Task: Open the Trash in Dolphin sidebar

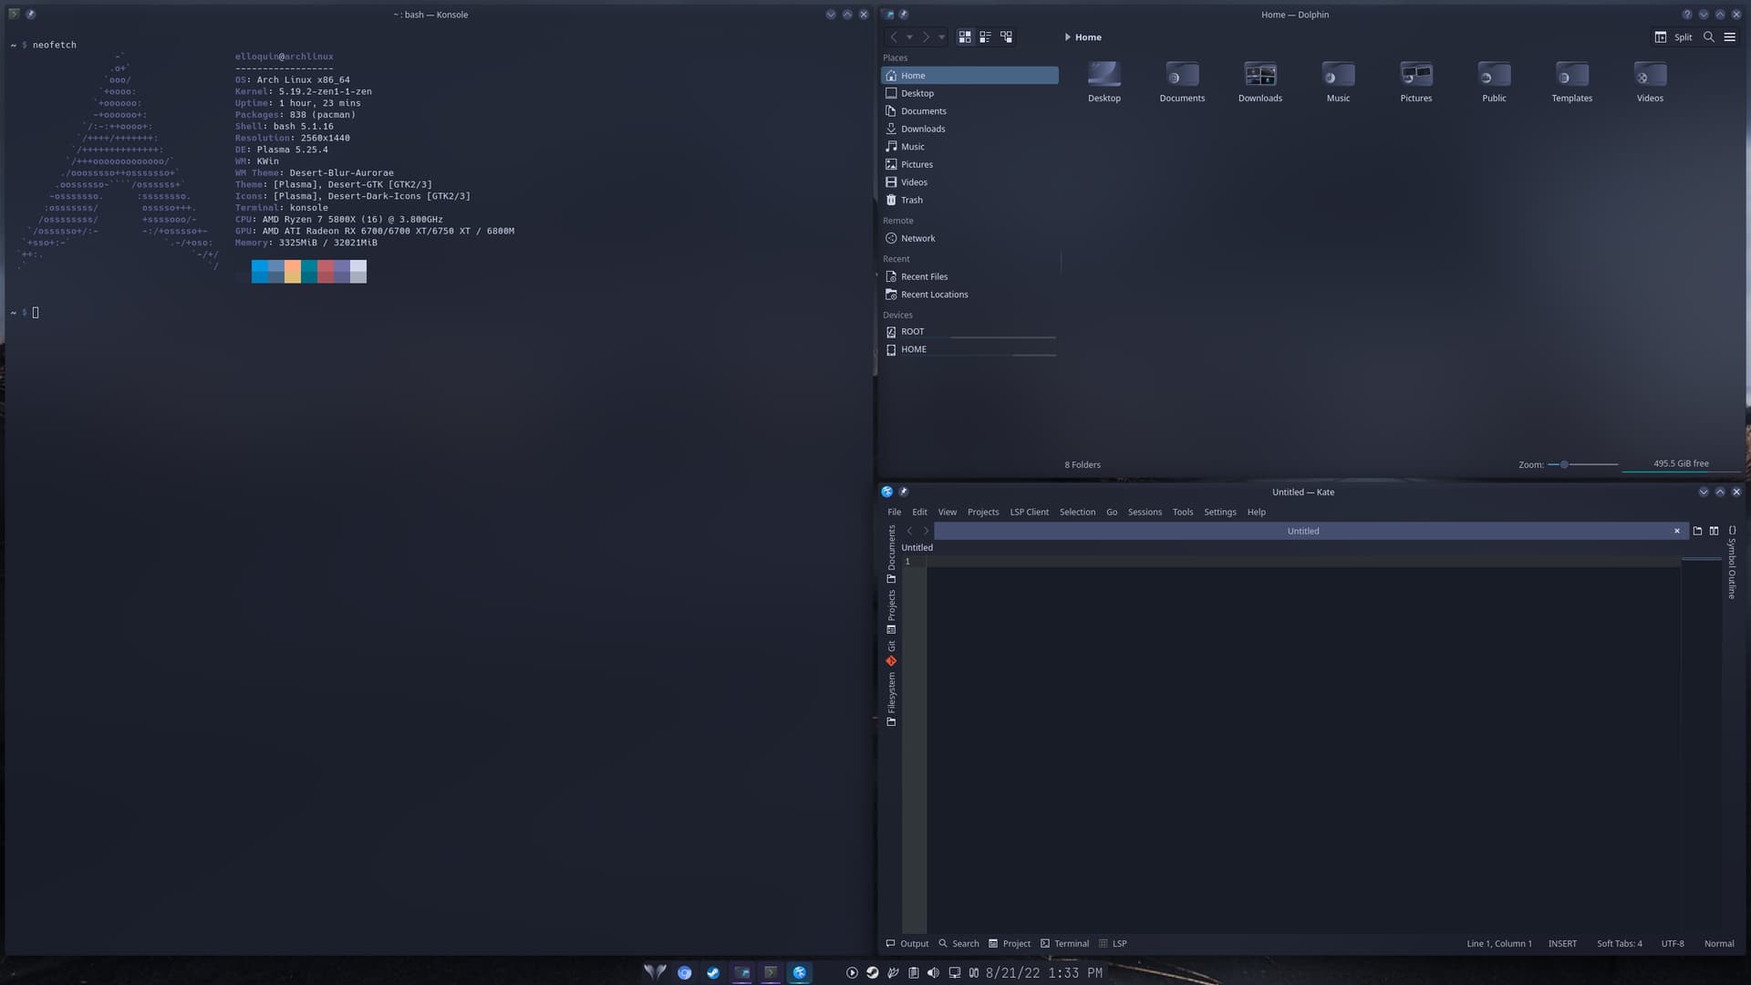Action: point(910,200)
